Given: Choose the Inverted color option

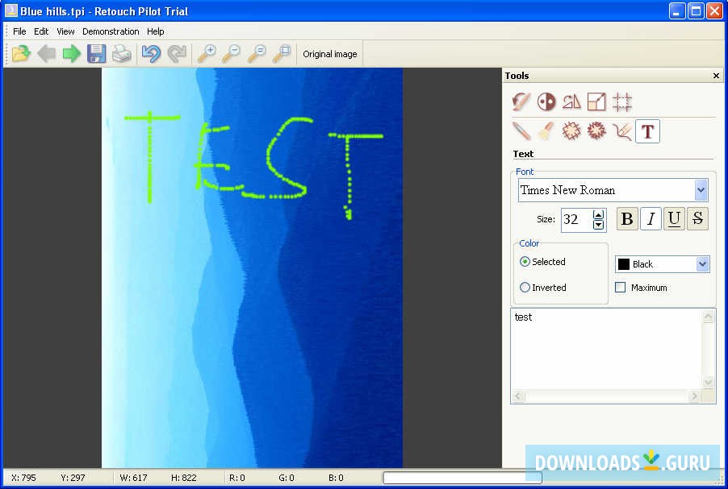Looking at the screenshot, I should (x=525, y=288).
